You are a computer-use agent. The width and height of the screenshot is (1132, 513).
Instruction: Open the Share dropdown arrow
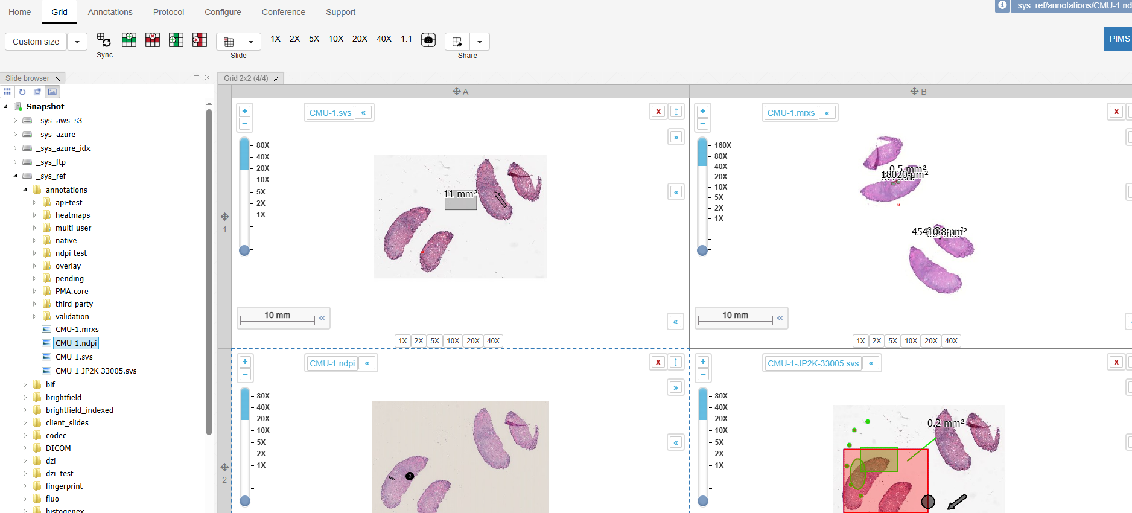(480, 42)
